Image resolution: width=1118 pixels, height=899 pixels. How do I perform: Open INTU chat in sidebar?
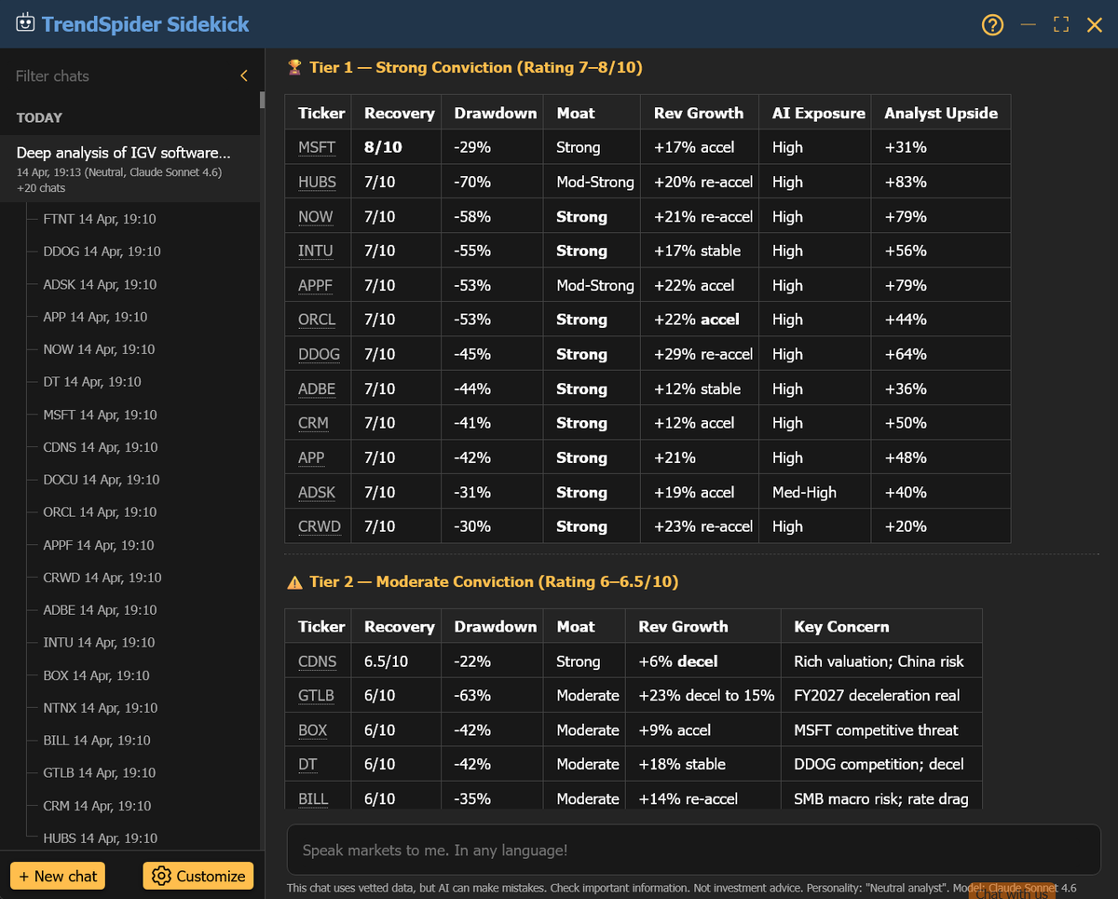[x=99, y=643]
